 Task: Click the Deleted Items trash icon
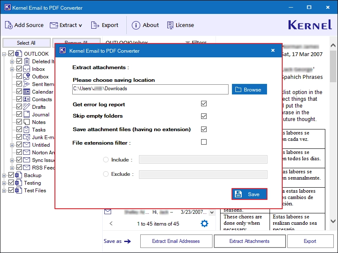coord(27,61)
